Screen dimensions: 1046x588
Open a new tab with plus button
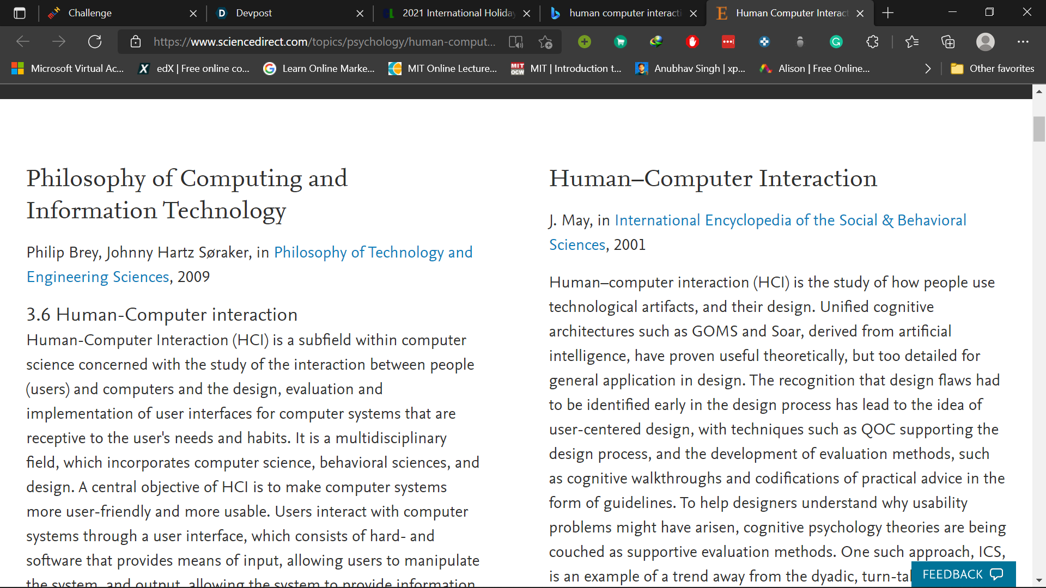[887, 13]
